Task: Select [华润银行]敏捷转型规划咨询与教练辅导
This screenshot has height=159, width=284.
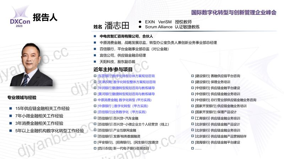Action: pos(126,88)
